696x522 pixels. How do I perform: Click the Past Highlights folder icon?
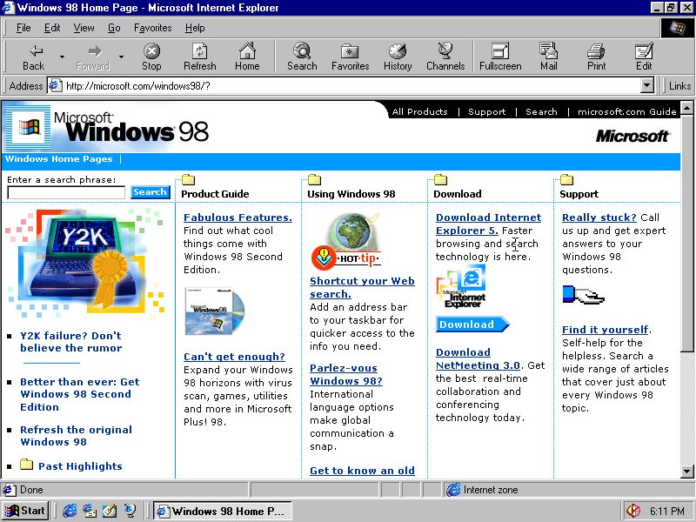27,465
